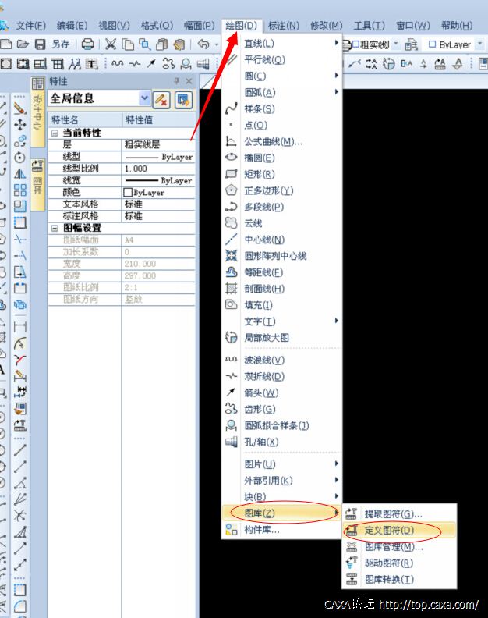488x618 pixels.
Task: Open the 视图(V) menu
Action: coord(114,26)
